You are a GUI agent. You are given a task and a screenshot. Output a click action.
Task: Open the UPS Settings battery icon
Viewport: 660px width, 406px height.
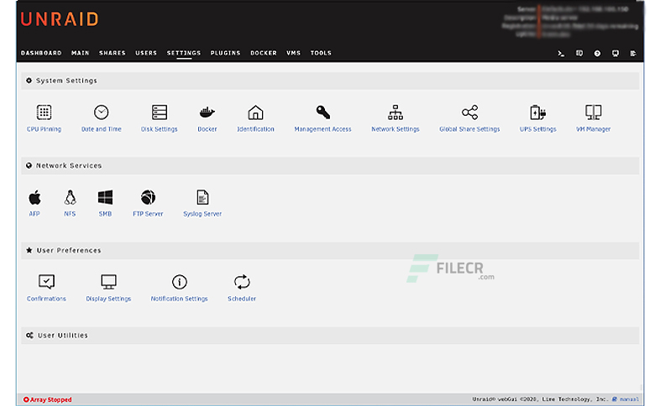coord(537,112)
